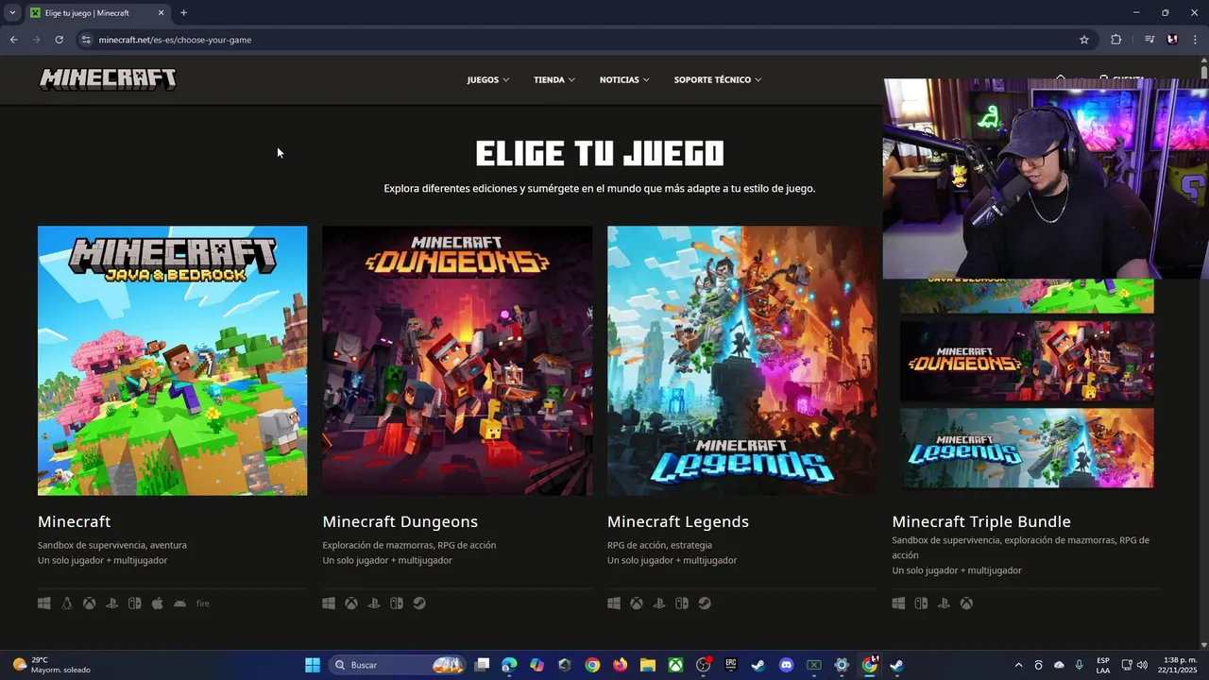Launch Epic Games from the taskbar
The width and height of the screenshot is (1209, 680).
730,665
